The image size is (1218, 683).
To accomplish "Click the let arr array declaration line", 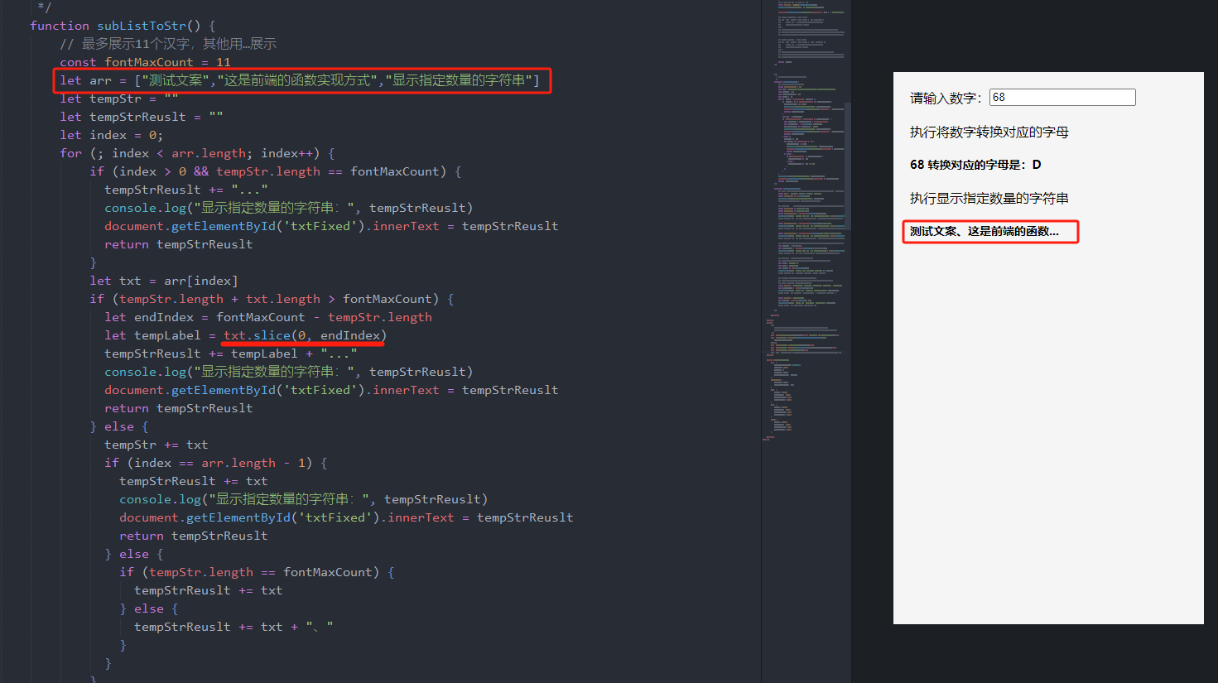I will pos(300,80).
